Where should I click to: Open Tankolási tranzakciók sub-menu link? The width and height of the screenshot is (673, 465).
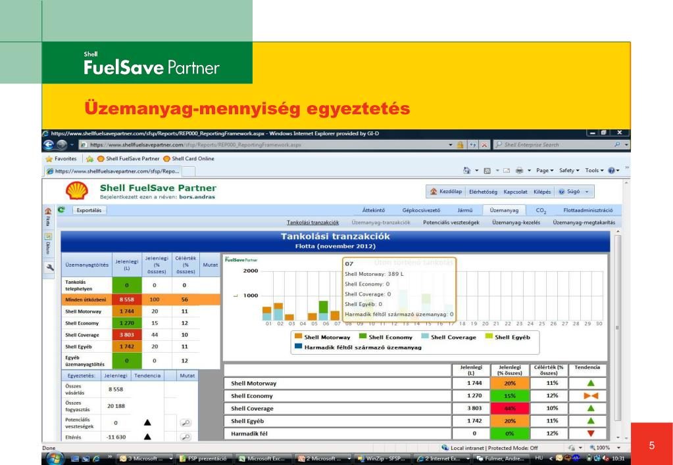tap(313, 223)
